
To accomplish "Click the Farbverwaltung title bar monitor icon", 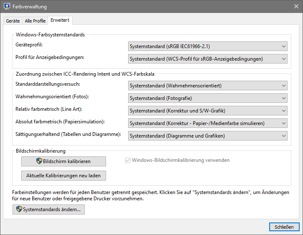I will (x=7, y=6).
